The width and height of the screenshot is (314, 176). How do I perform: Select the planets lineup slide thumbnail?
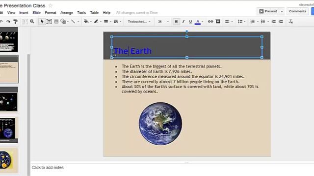click(9, 40)
